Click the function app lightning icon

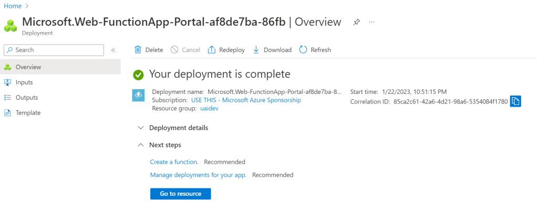pyautogui.click(x=138, y=96)
